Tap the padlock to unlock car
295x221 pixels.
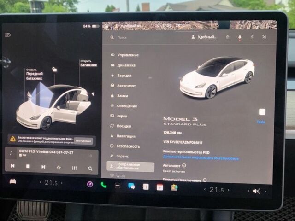[x=54, y=70]
